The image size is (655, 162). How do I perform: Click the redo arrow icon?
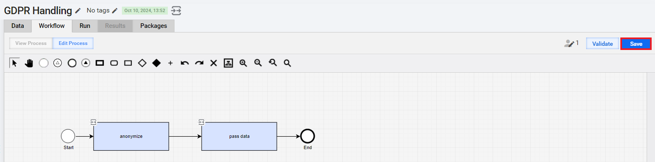(x=199, y=63)
